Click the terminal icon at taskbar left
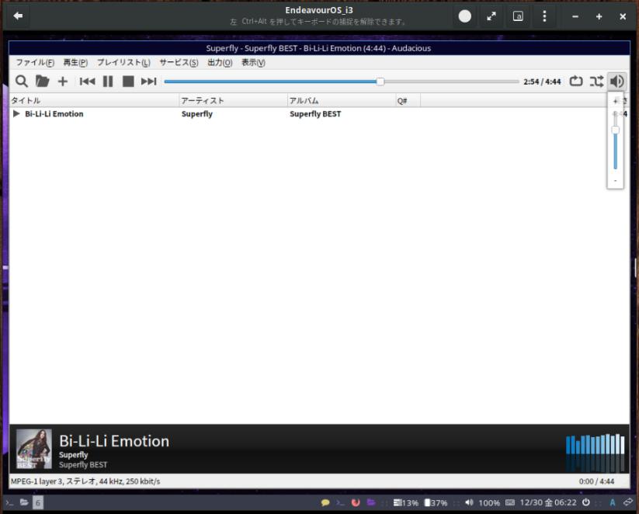 (9, 502)
